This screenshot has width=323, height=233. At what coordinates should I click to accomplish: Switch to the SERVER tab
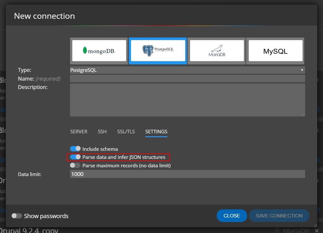pos(79,132)
